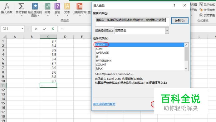This screenshot has height=122, width=216.
Task: Select column E header
Action: [x=82, y=37]
